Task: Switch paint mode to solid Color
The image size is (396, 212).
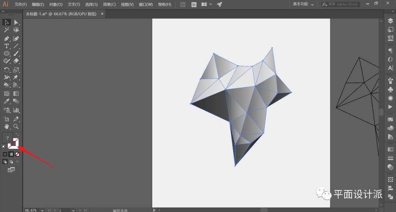Action: click(5, 154)
